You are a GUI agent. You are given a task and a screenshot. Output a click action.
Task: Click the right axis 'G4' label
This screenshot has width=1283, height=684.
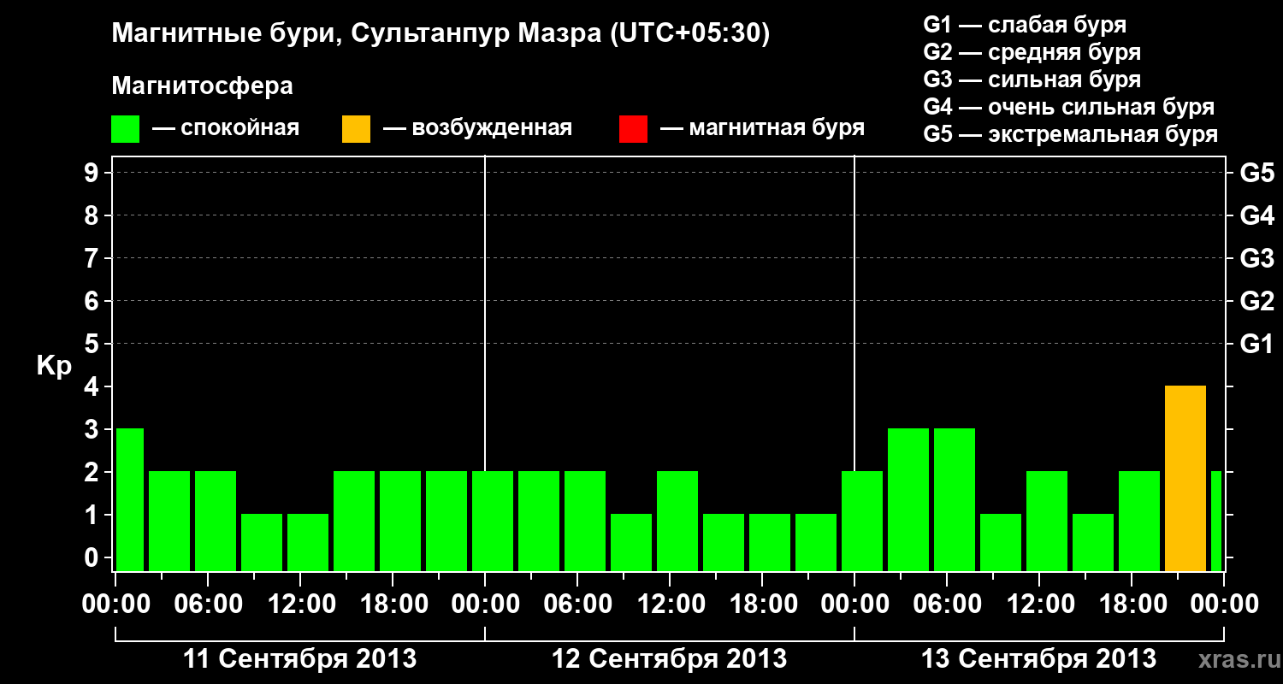click(x=1256, y=216)
